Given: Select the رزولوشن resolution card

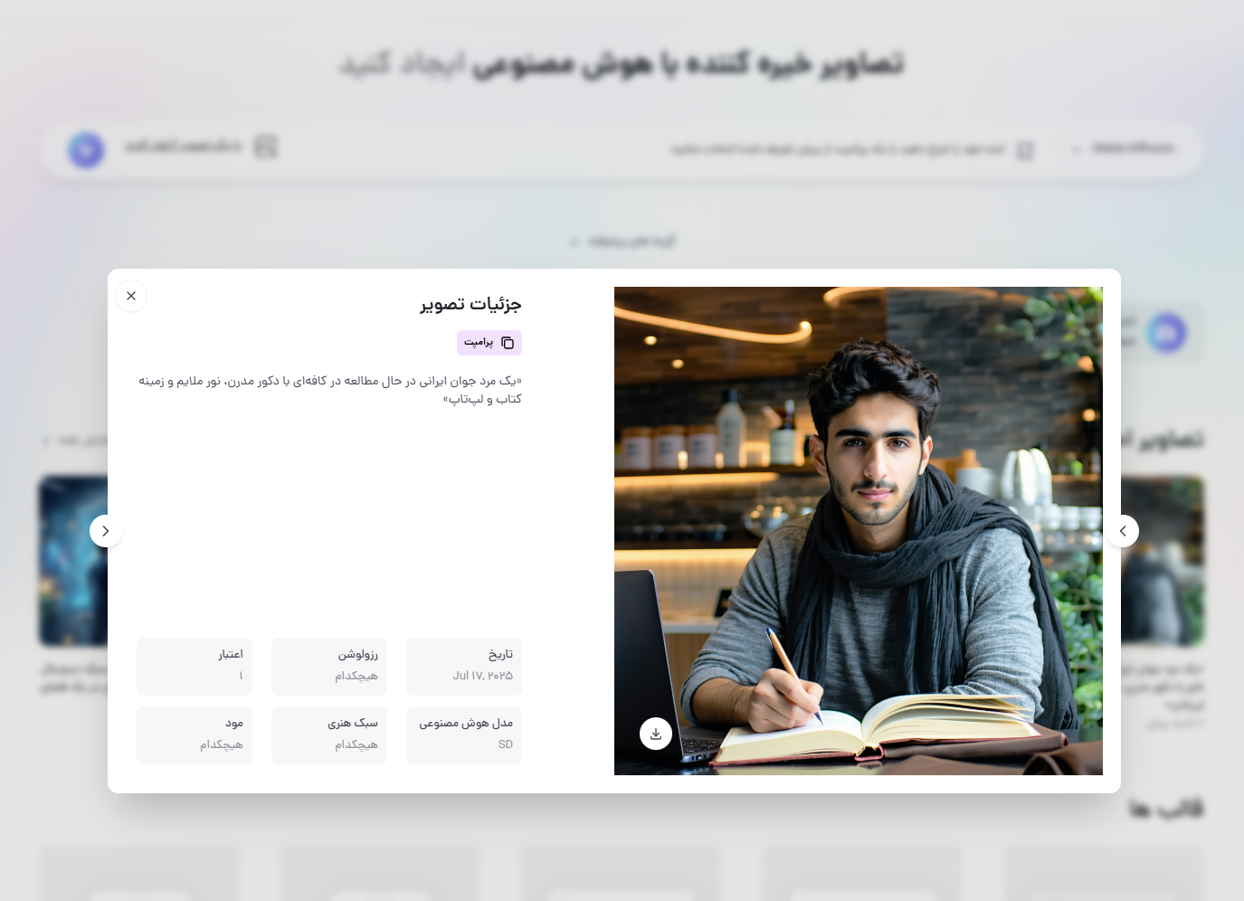Looking at the screenshot, I should (x=329, y=667).
